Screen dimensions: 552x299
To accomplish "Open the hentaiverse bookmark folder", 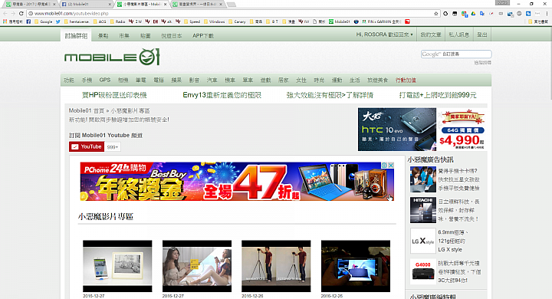I will 77,21.
